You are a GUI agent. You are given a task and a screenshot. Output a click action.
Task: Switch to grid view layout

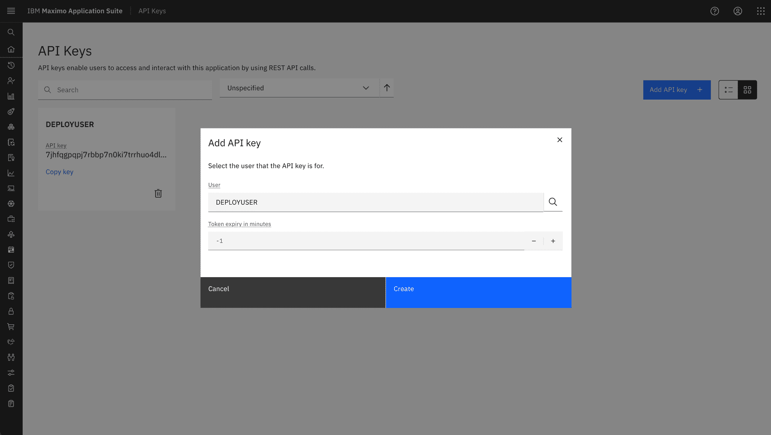tap(747, 90)
